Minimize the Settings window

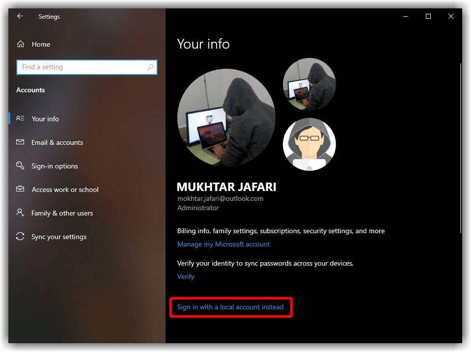(x=406, y=16)
